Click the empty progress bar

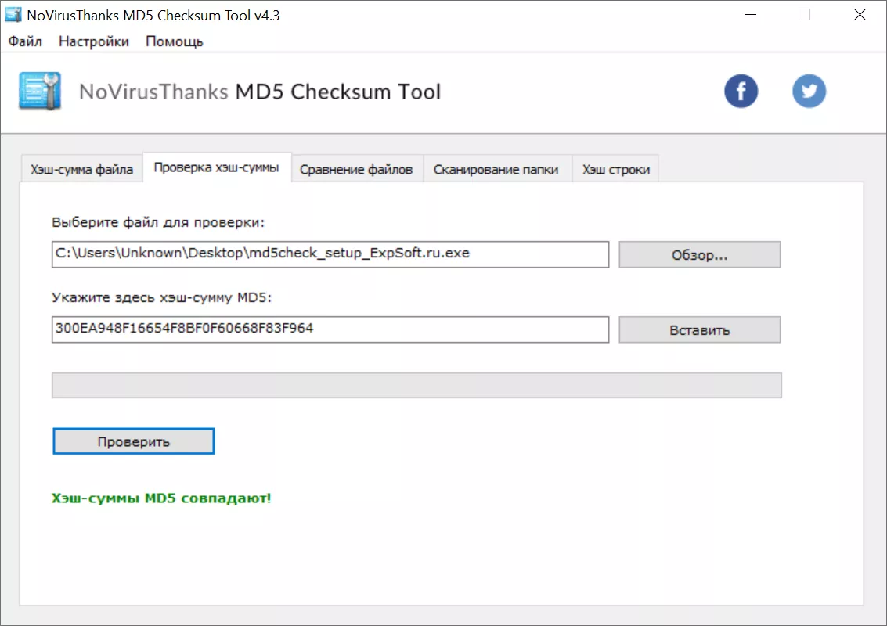pyautogui.click(x=417, y=385)
